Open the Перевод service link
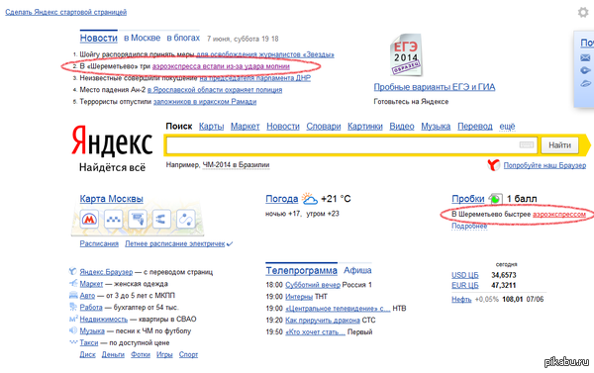This screenshot has width=594, height=373. [475, 127]
